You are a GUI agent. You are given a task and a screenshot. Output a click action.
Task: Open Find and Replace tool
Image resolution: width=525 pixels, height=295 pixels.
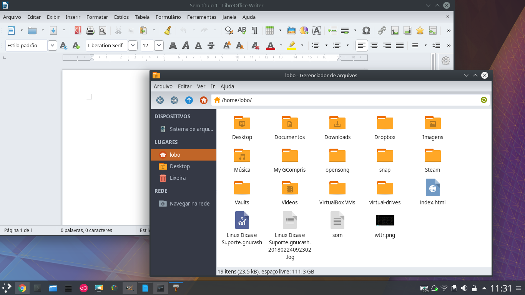click(229, 30)
